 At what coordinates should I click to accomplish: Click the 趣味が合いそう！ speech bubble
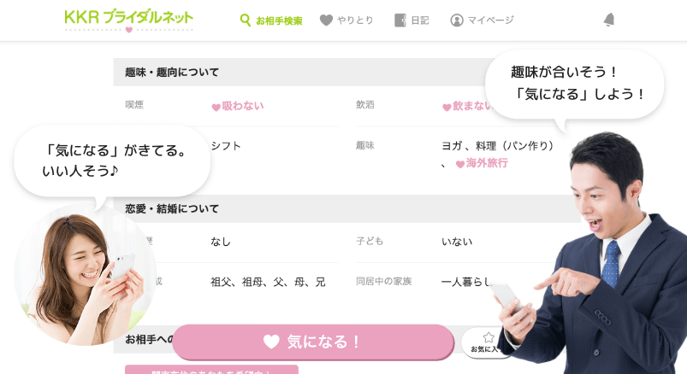(574, 84)
